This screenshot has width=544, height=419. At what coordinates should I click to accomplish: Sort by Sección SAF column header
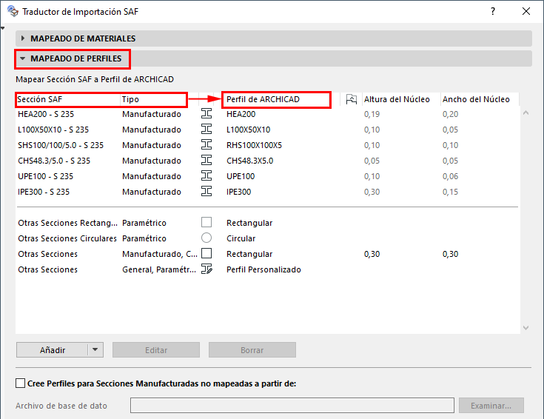(68, 99)
